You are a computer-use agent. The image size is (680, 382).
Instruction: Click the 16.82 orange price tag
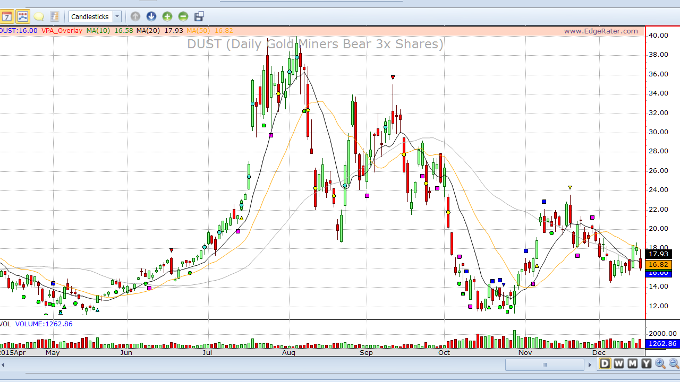(x=658, y=264)
